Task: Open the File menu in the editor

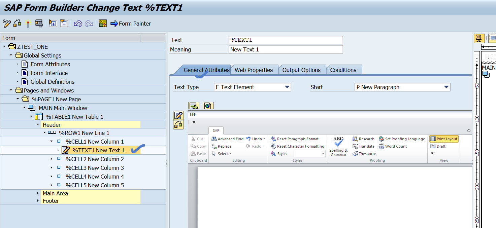Action: (193, 114)
